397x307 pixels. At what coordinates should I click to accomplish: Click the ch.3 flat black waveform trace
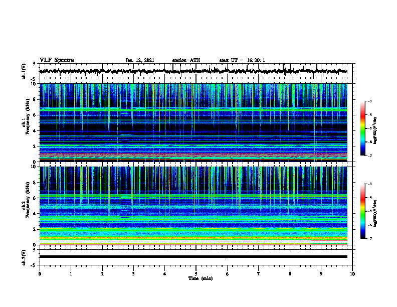[193, 257]
